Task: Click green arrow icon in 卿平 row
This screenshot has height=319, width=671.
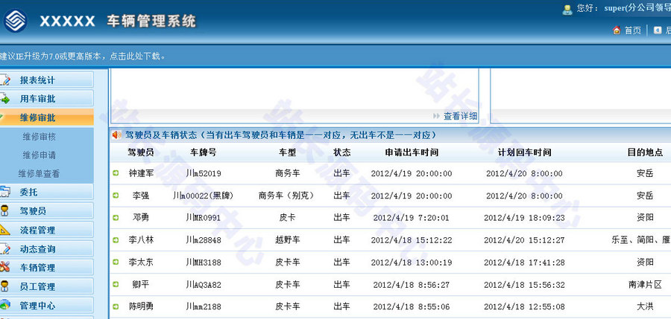Action: [x=116, y=284]
